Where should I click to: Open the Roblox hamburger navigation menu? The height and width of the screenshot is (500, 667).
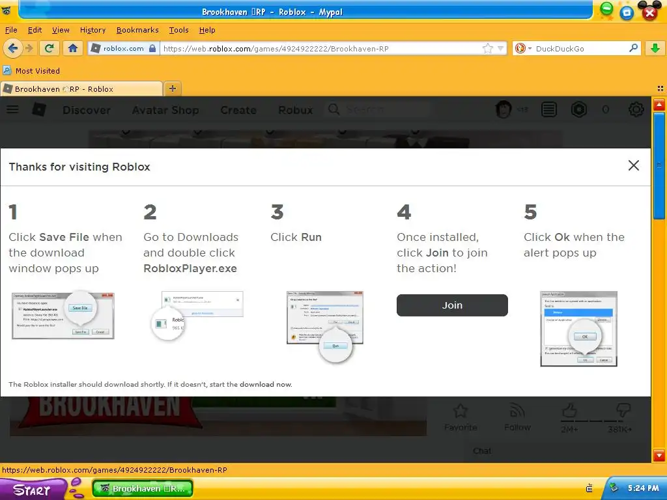click(13, 109)
